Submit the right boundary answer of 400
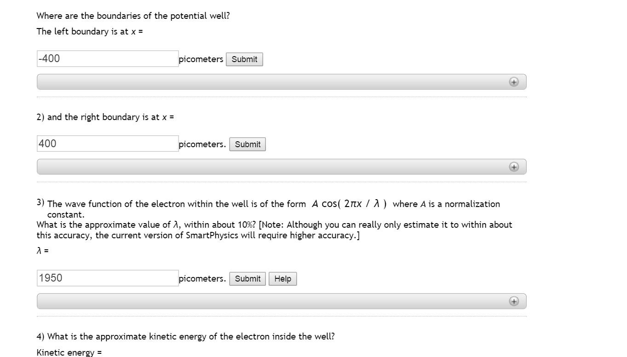 (x=247, y=144)
